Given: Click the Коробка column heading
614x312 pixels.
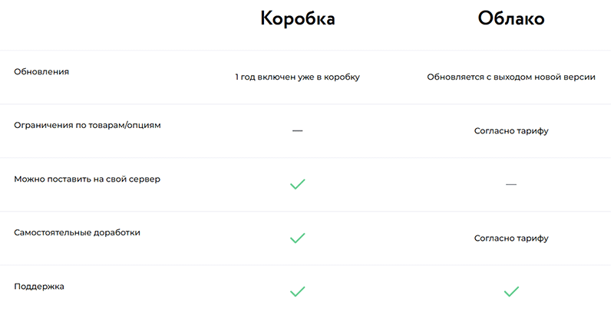Looking at the screenshot, I should coord(298,18).
